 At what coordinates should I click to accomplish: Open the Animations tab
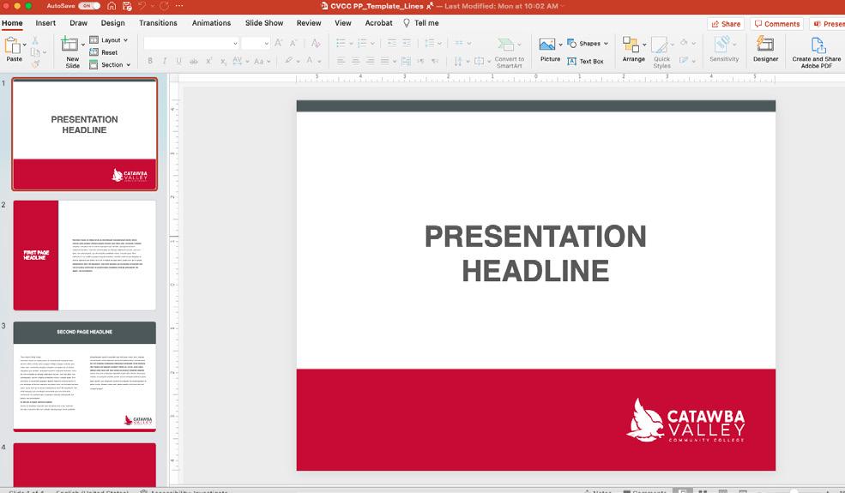[211, 23]
